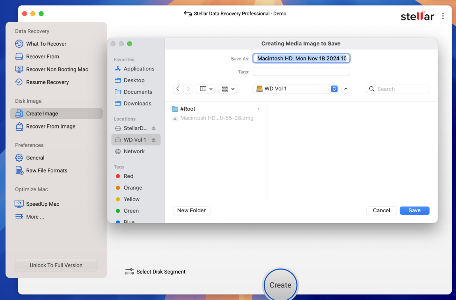Click the Save As filename field
The height and width of the screenshot is (300, 456).
(x=301, y=58)
